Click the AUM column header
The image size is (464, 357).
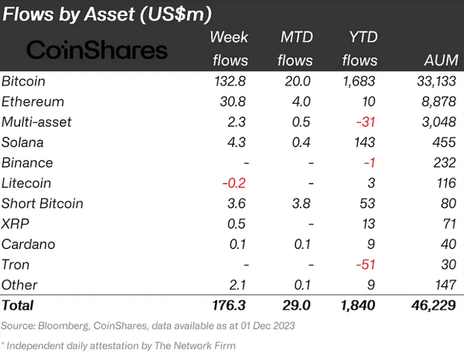441,60
